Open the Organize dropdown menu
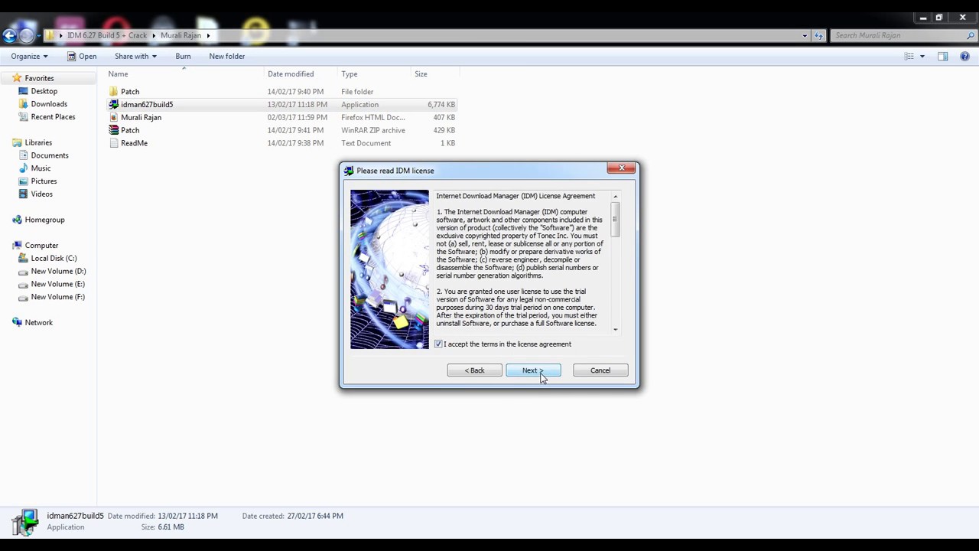This screenshot has width=979, height=551. (x=29, y=57)
